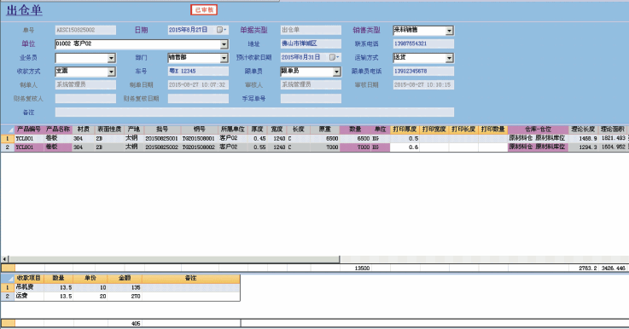Viewport: 629px width, 329px height.
Task: Click the 吊机费 row item
Action: click(29, 287)
